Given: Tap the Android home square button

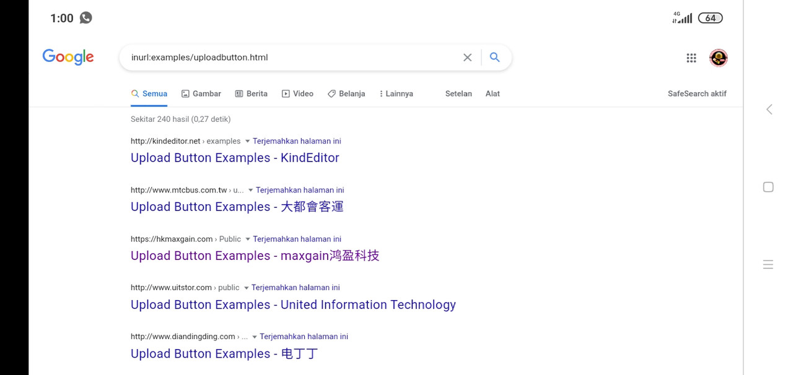Looking at the screenshot, I should click(x=768, y=187).
